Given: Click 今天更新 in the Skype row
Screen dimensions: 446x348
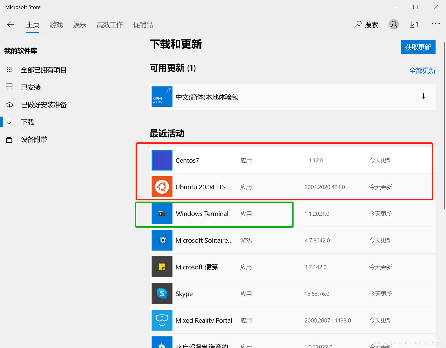Looking at the screenshot, I should point(381,294).
